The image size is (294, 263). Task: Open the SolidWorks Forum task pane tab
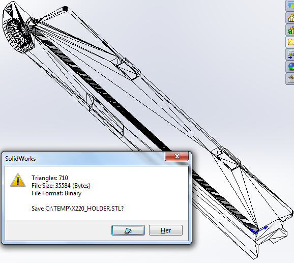pos(290,6)
